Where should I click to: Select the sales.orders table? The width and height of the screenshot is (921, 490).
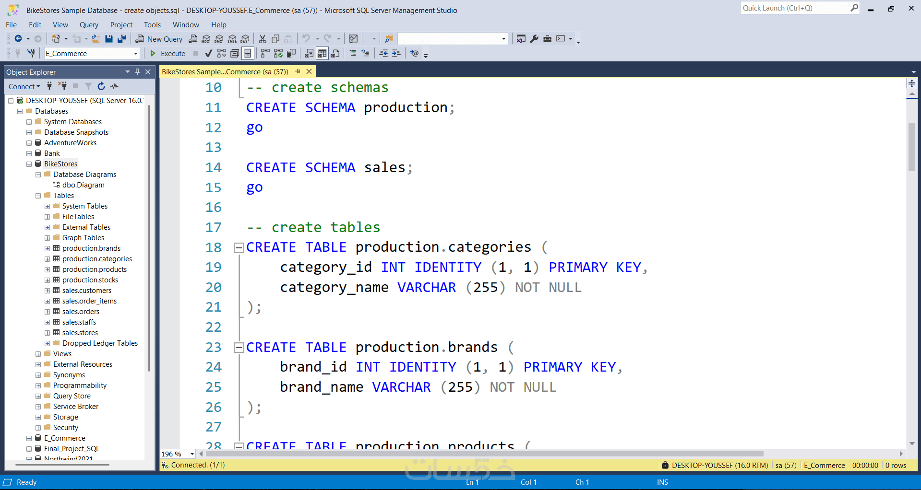81,312
